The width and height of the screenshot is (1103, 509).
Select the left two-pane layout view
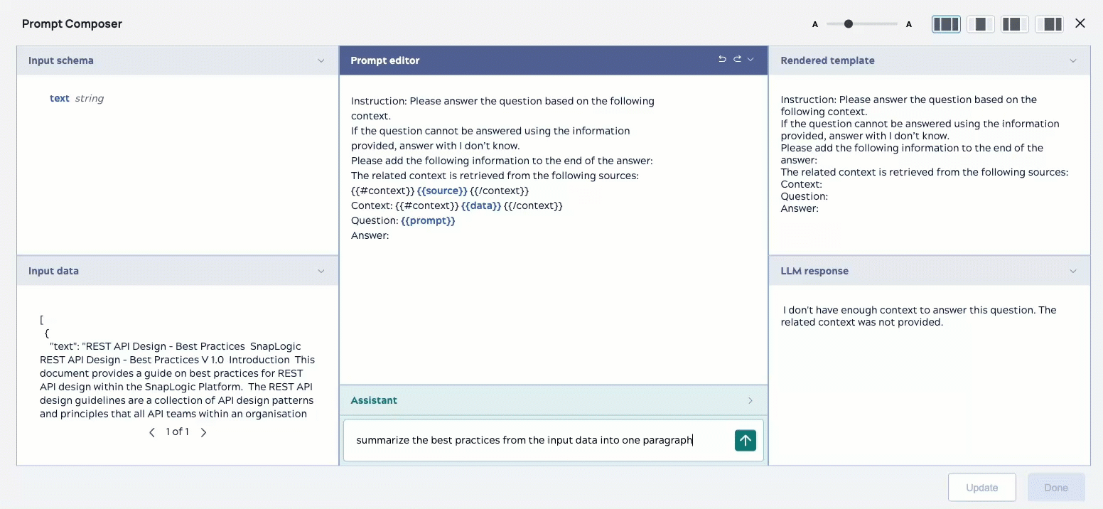[1013, 23]
